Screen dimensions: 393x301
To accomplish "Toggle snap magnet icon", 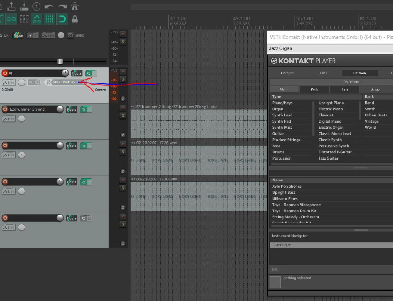I will click(x=62, y=19).
